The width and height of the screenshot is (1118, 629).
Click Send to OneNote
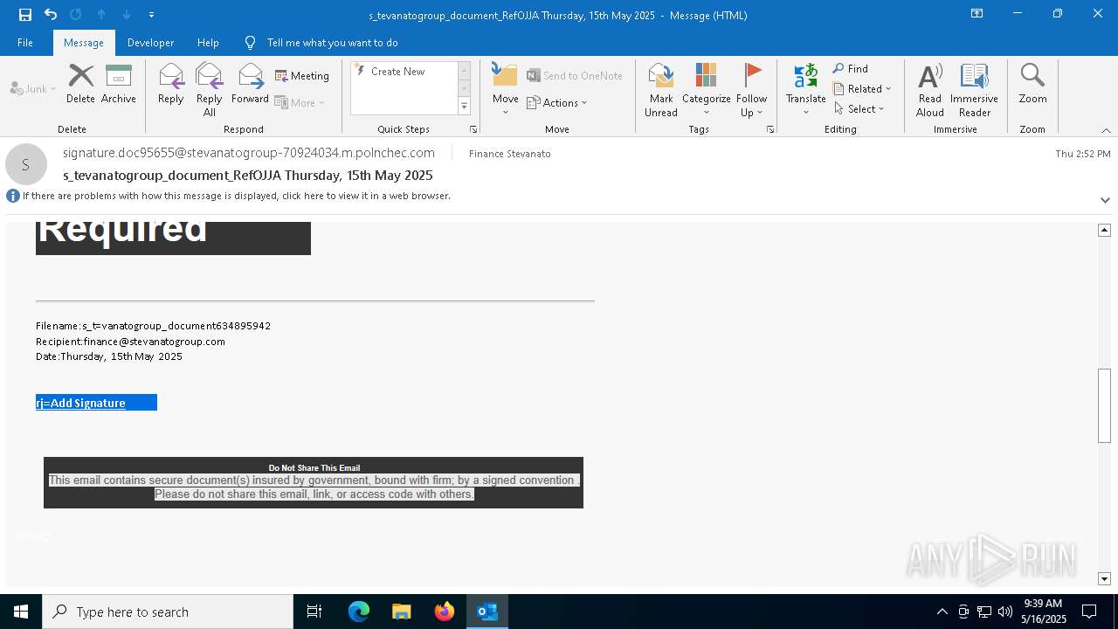tap(575, 76)
